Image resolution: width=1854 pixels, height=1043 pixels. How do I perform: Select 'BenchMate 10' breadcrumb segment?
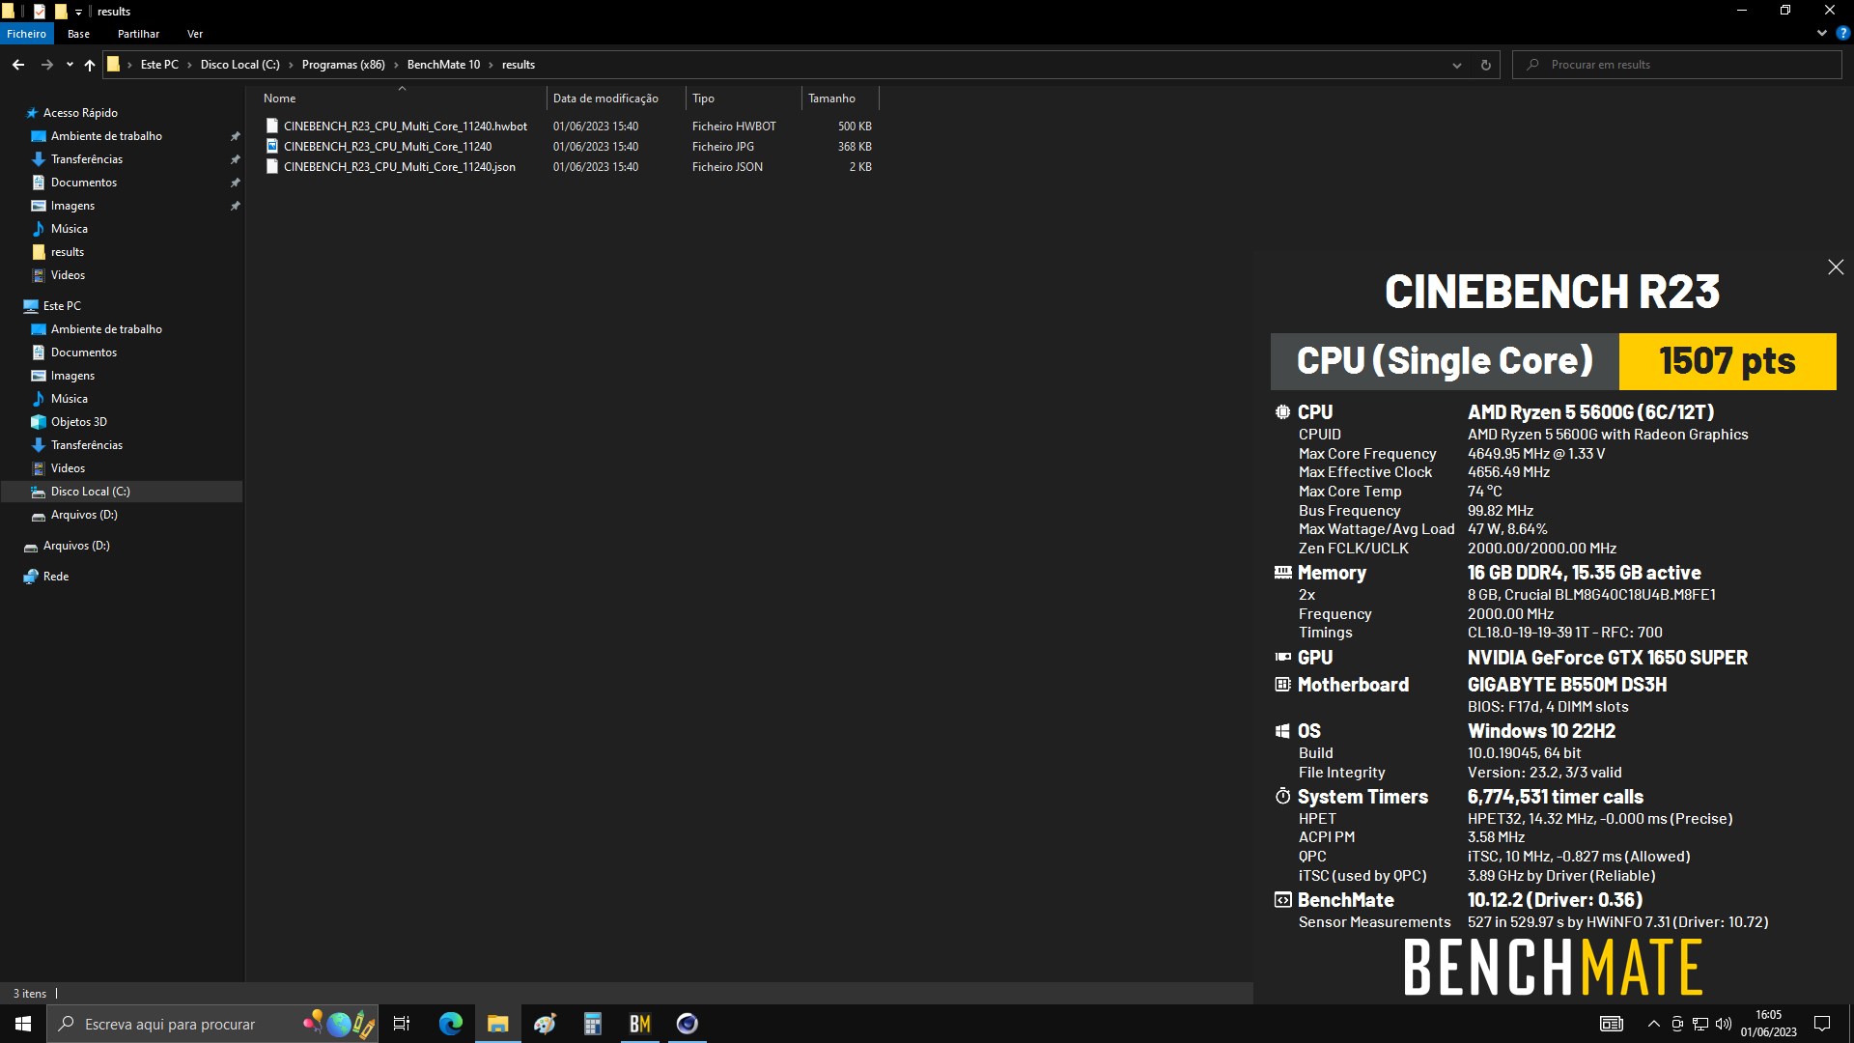[x=443, y=65]
